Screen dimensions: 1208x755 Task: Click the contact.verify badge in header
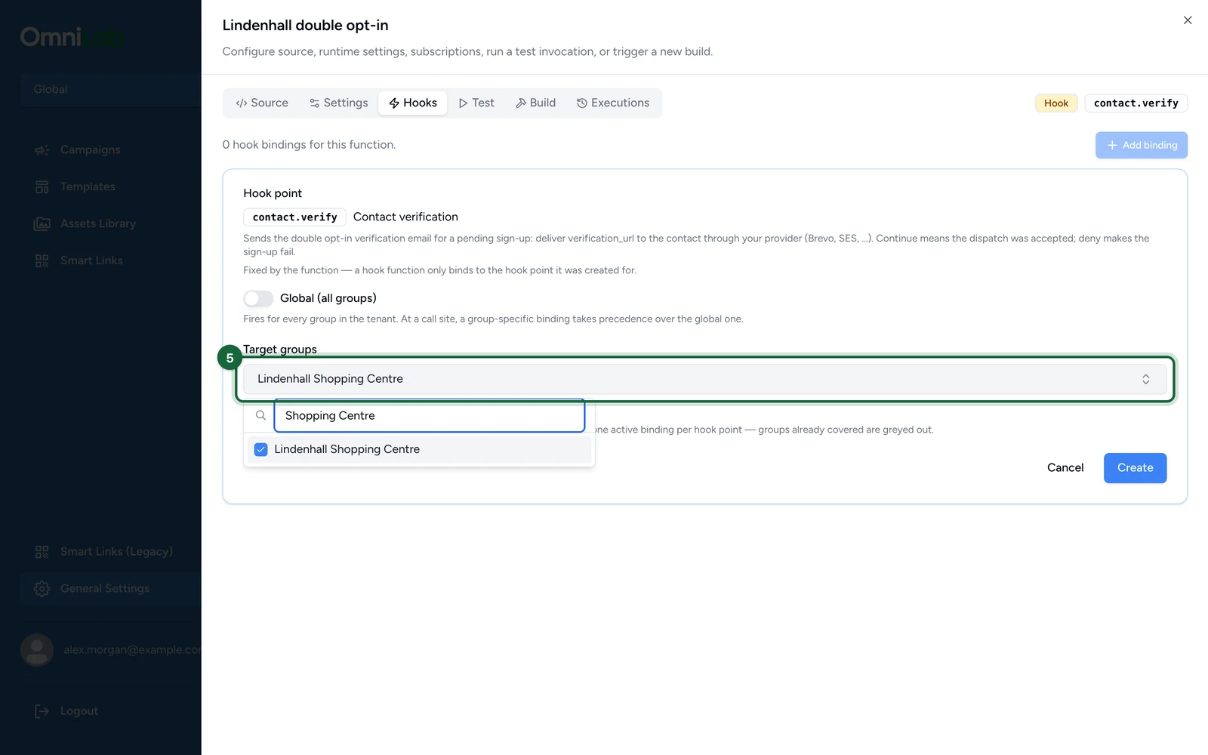(1136, 103)
